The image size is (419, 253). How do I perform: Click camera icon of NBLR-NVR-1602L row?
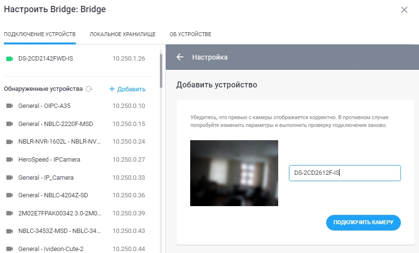coord(10,142)
